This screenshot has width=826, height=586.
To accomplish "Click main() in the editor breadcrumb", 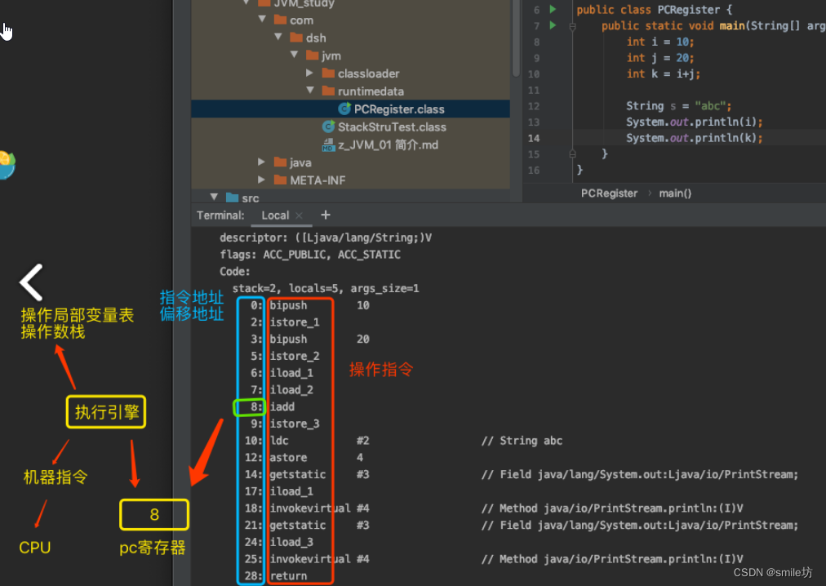I will (x=675, y=193).
